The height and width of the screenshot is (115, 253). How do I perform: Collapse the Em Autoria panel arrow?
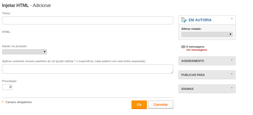click(232, 19)
